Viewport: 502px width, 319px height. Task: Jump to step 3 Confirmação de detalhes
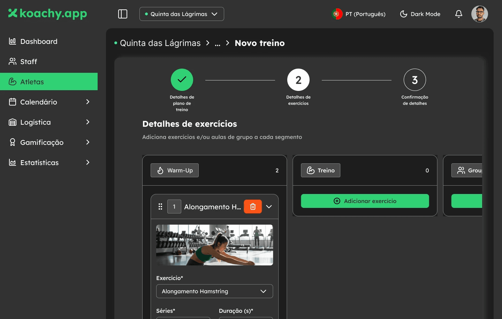(415, 80)
